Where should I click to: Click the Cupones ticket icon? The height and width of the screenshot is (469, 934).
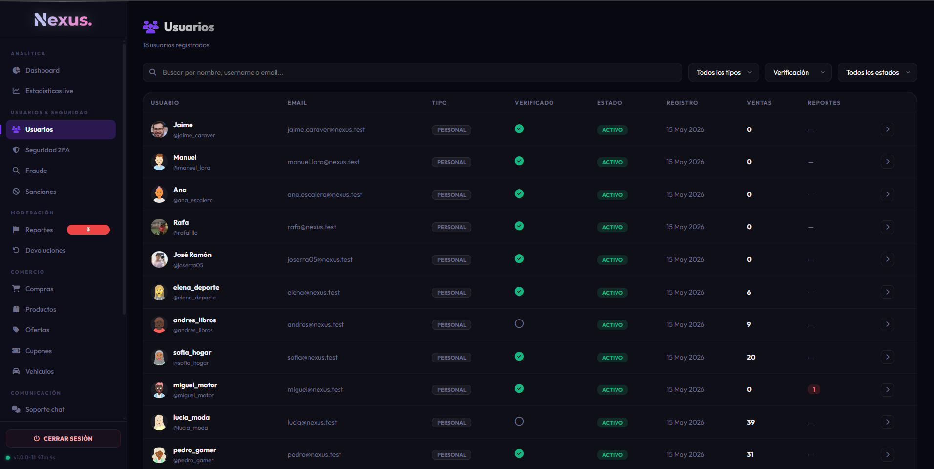pos(16,351)
